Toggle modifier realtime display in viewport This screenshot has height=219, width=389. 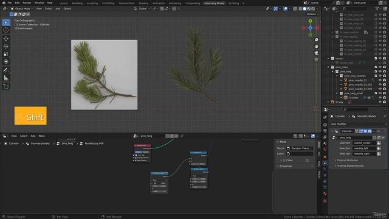365,131
